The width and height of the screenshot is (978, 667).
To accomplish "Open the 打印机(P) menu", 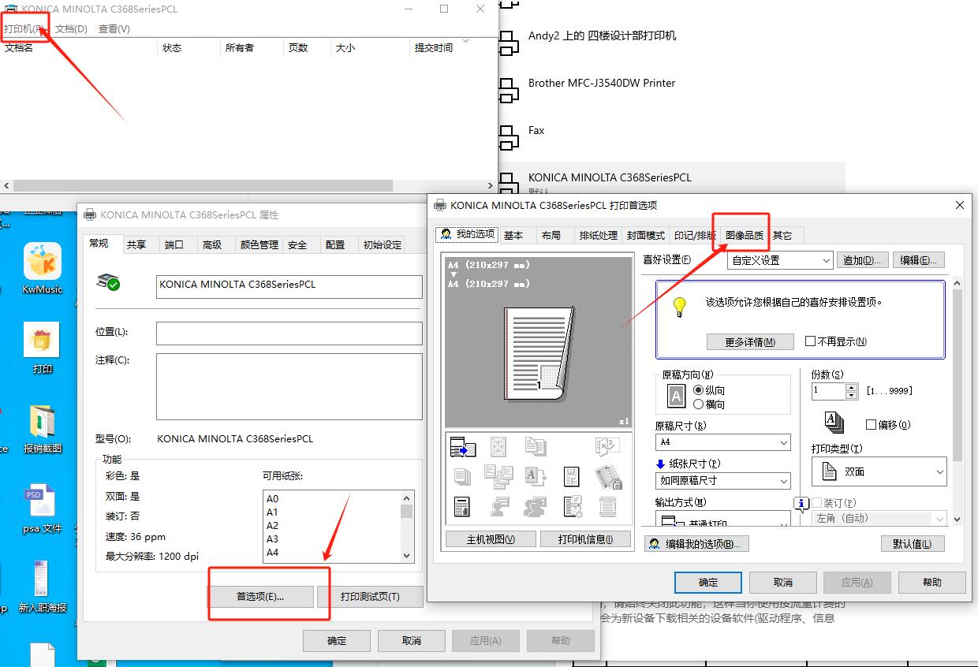I will [x=24, y=28].
